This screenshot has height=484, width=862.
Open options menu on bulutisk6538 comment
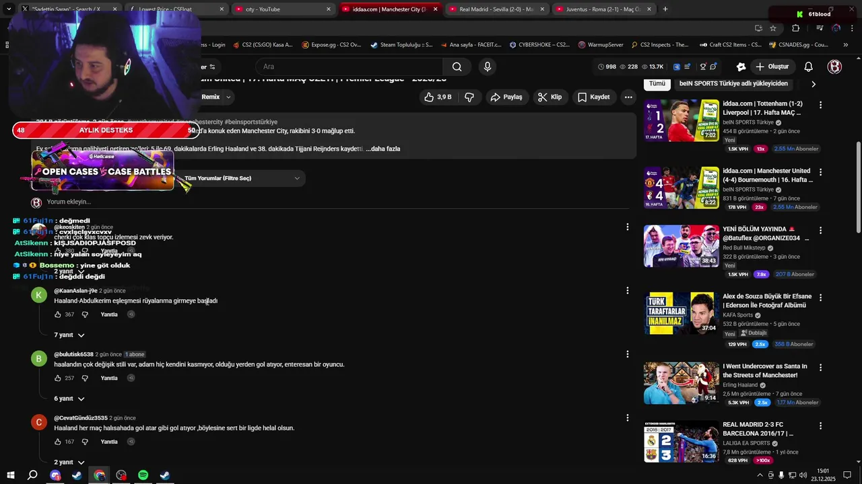(x=628, y=354)
